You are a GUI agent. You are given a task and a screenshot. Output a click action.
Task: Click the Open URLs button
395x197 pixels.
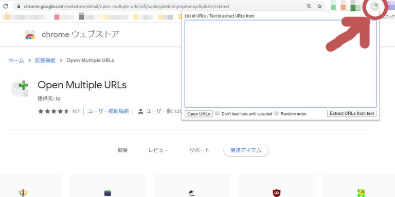199,113
